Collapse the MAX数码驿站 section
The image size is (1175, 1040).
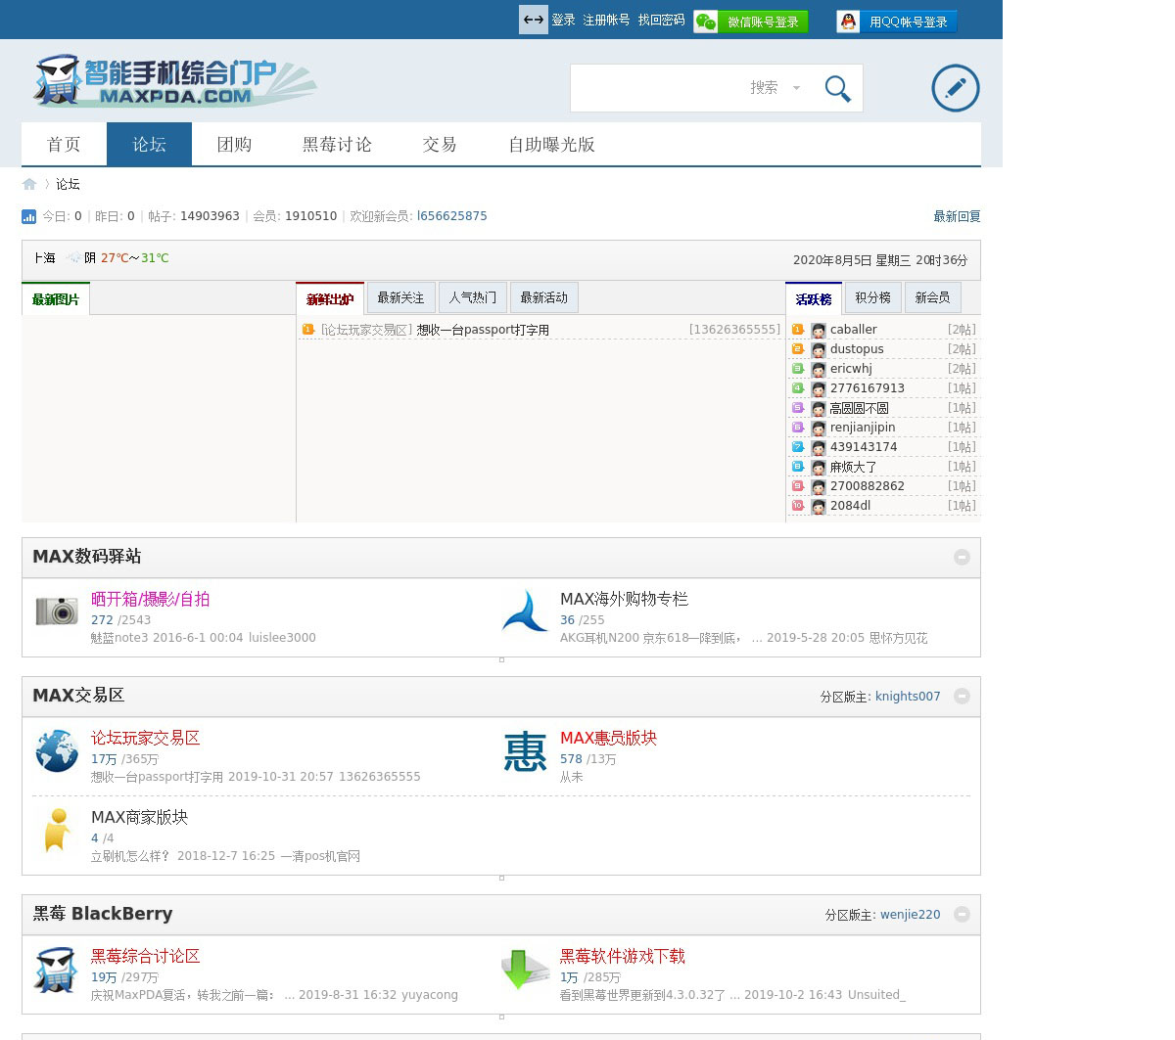tap(962, 557)
